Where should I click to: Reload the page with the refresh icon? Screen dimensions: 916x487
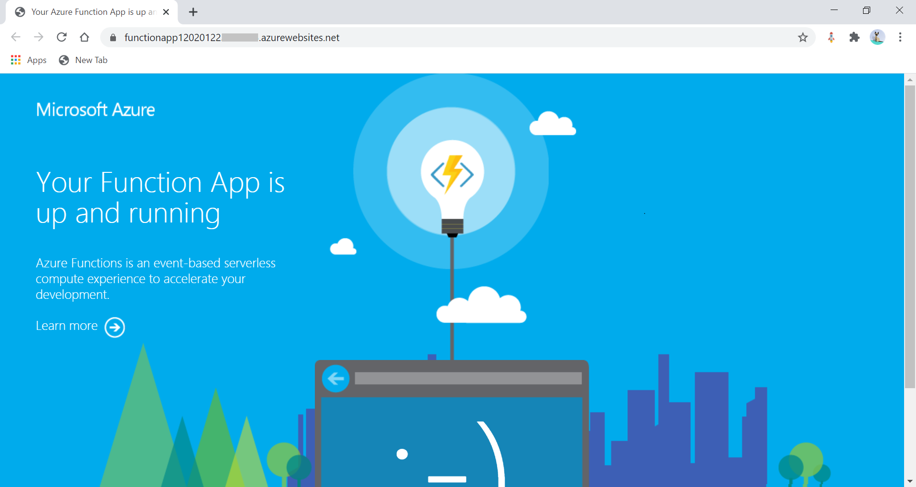[x=62, y=37]
